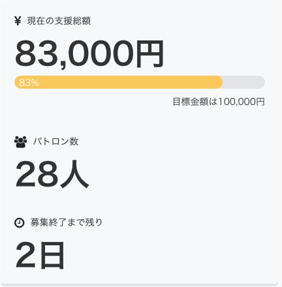Click the 100,000円 goal amount number
Screen dimensions: 282x287
coord(242,102)
